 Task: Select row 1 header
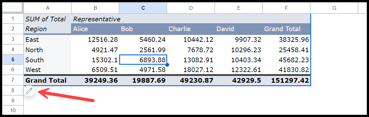point(13,19)
